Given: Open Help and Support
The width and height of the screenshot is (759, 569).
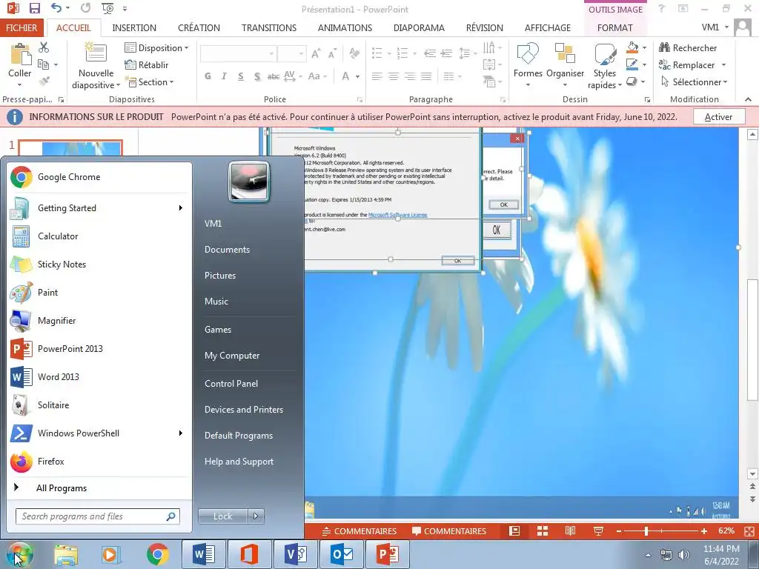Looking at the screenshot, I should [x=239, y=461].
